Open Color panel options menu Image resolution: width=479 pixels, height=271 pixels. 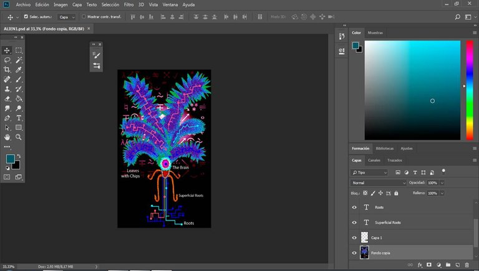coord(475,32)
